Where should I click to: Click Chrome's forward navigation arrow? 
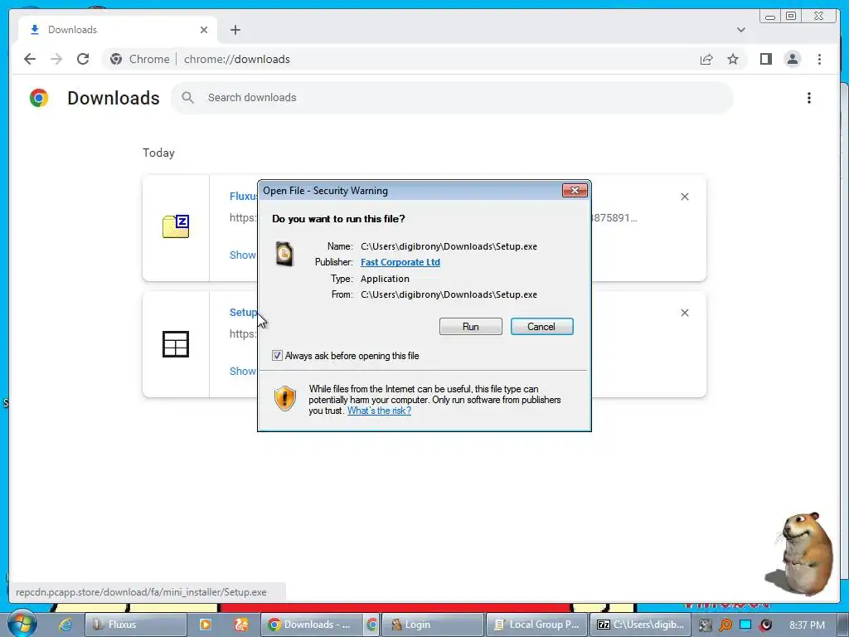click(x=56, y=59)
